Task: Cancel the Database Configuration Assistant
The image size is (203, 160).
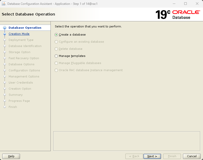Action: coord(192,156)
